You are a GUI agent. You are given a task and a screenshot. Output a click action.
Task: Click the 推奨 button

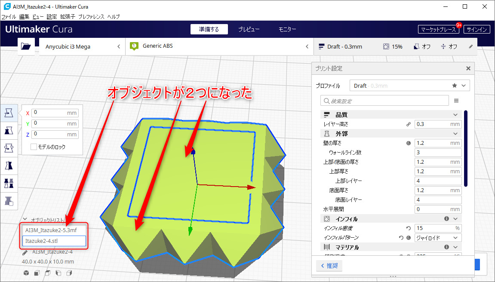pyautogui.click(x=329, y=266)
